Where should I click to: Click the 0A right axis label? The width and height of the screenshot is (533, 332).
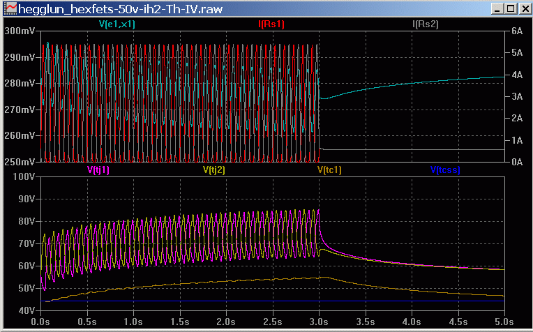tap(517, 162)
